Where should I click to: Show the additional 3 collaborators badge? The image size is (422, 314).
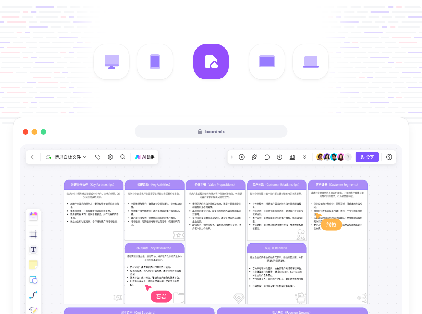tap(348, 157)
